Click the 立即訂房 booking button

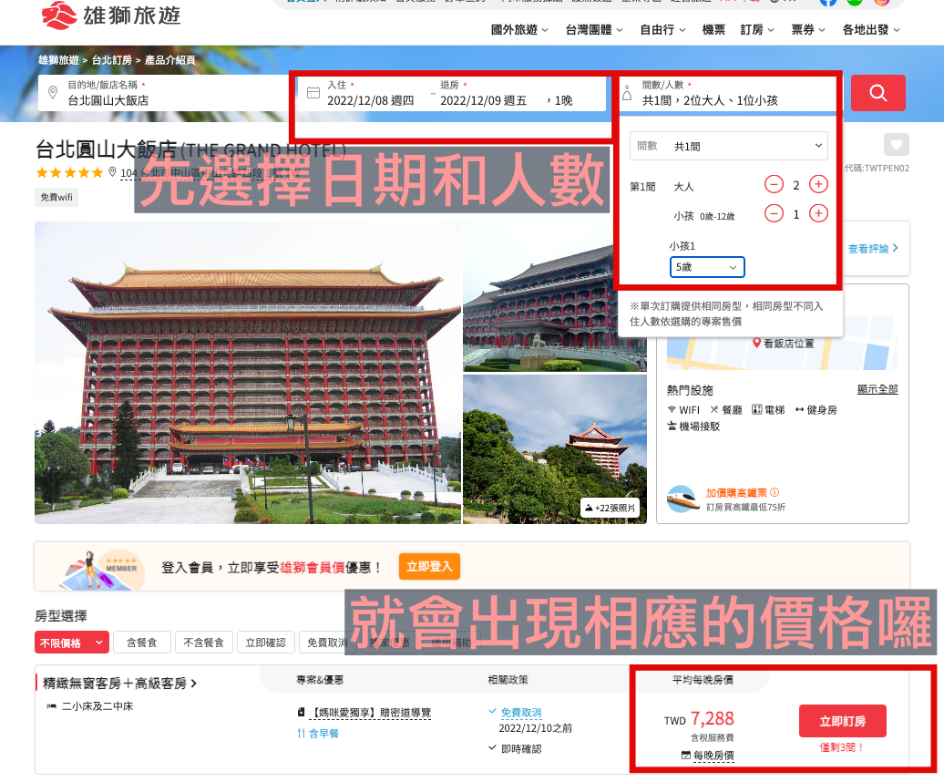tap(842, 721)
